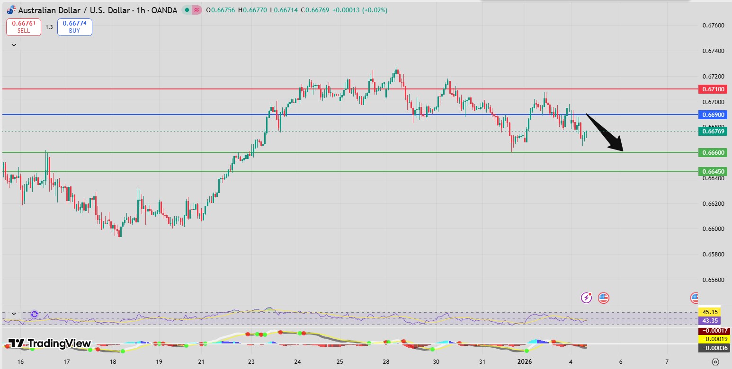Click the current price 0.66769 label
This screenshot has height=369, width=732.
coord(713,131)
